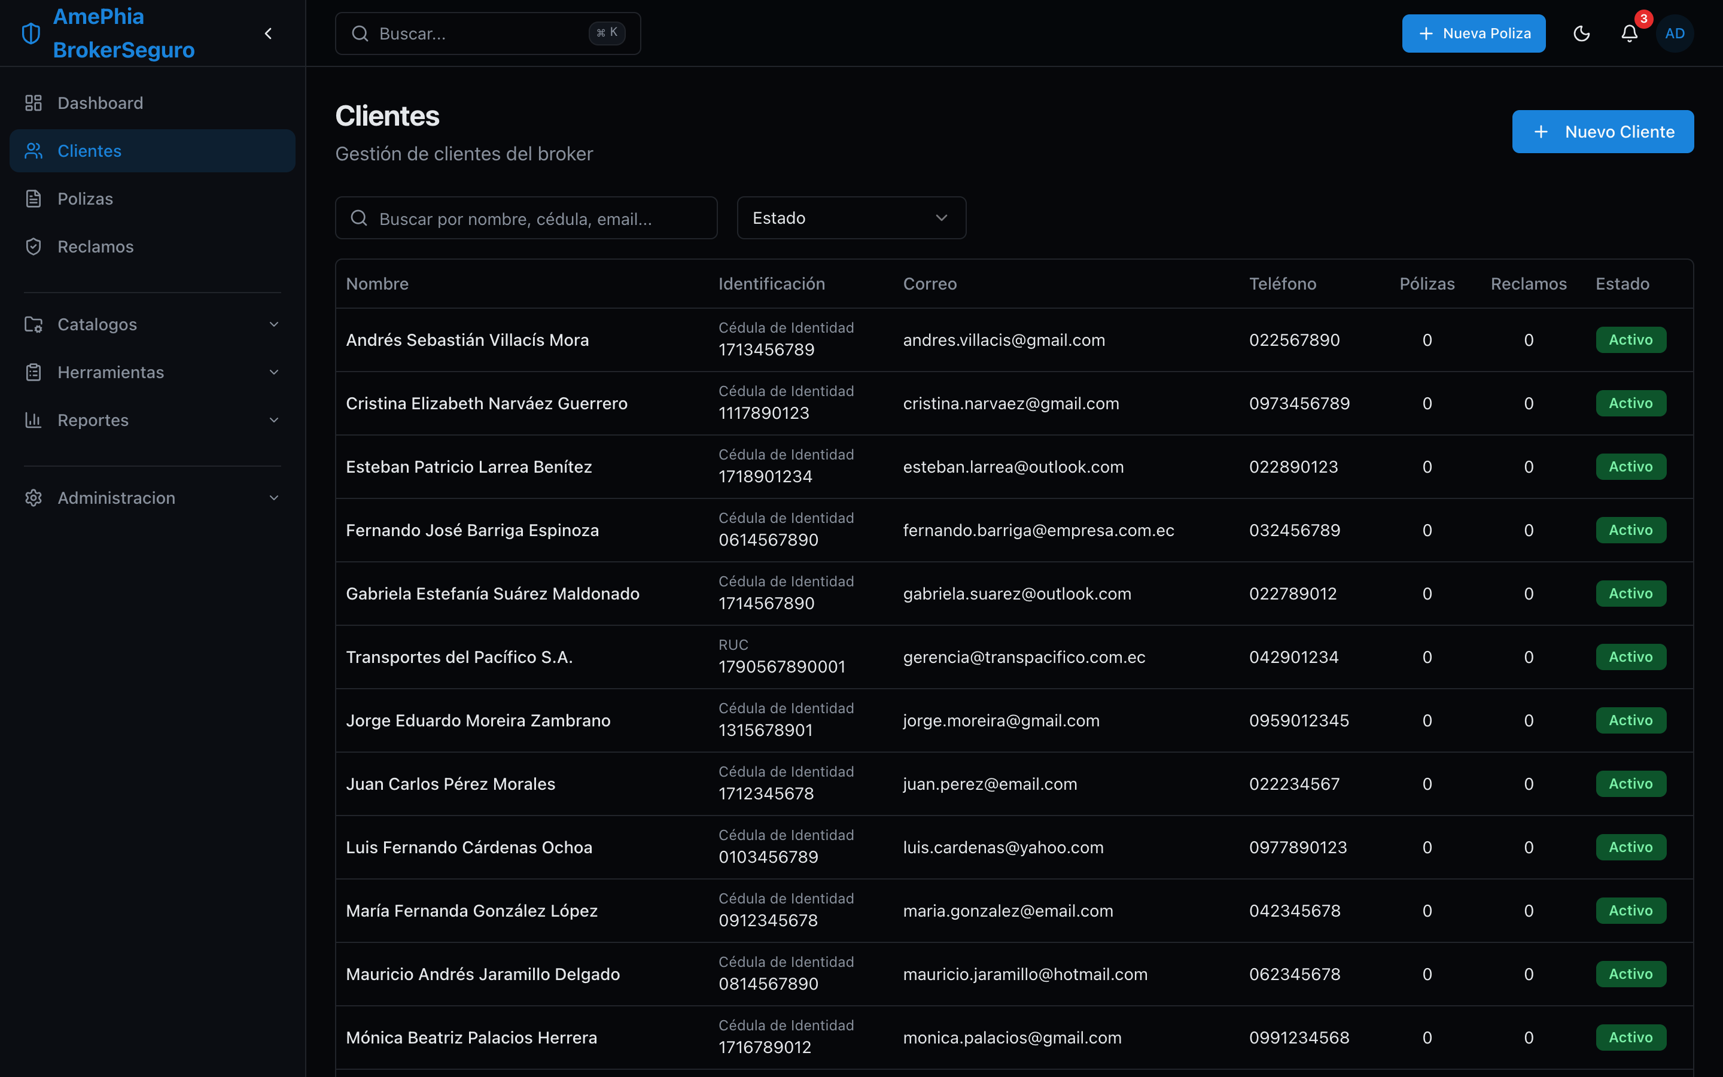1723x1077 pixels.
Task: Click the magnifier icon in client search
Action: (360, 218)
